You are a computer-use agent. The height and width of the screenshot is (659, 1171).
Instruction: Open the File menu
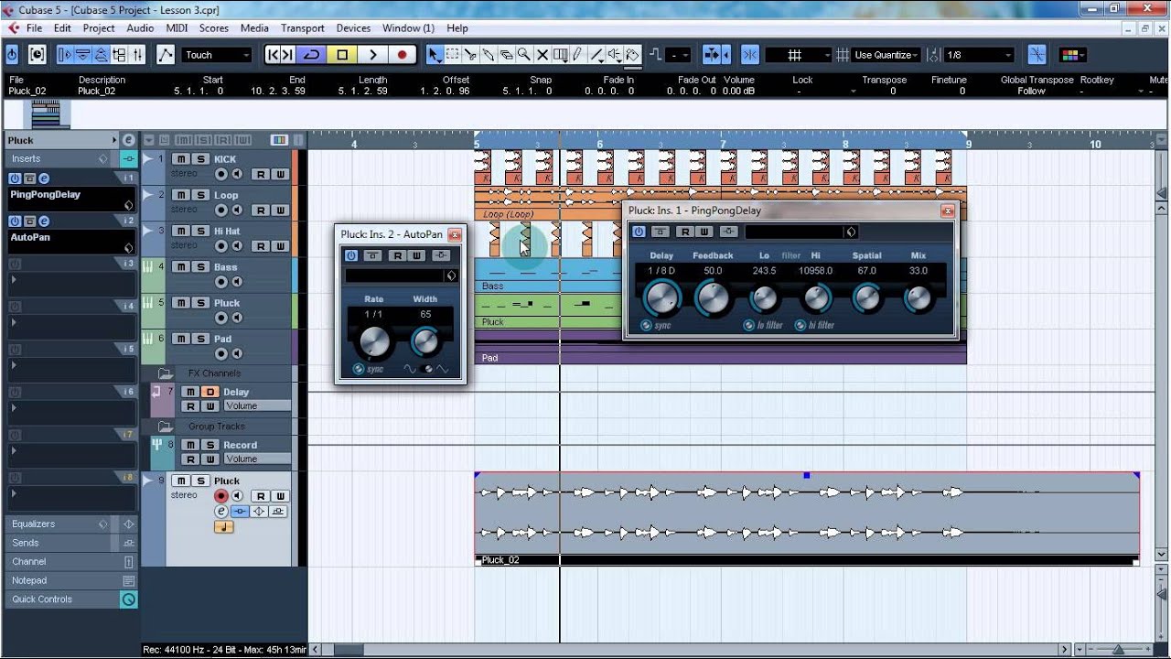point(34,28)
